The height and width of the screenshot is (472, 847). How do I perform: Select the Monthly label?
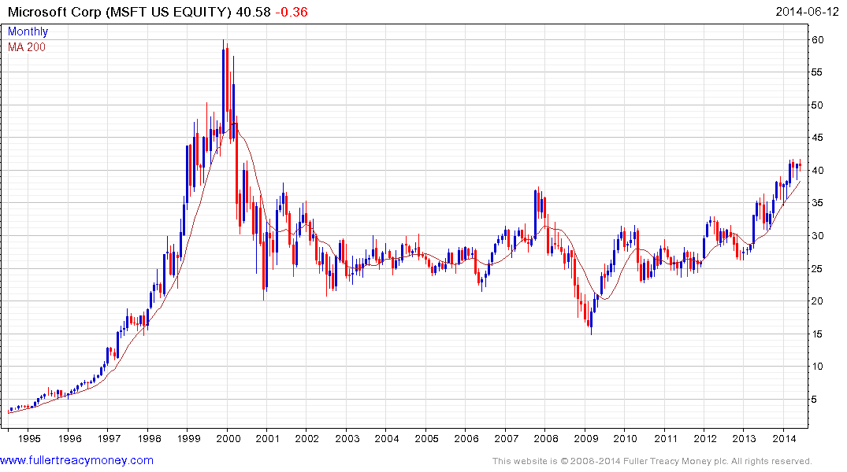tap(28, 31)
